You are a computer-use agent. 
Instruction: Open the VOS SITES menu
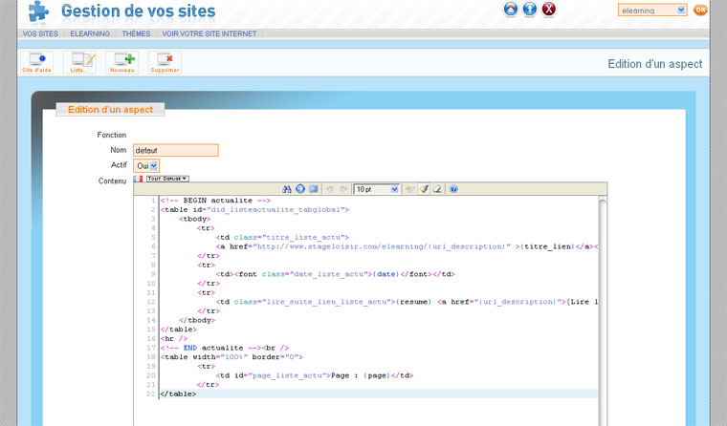(40, 33)
